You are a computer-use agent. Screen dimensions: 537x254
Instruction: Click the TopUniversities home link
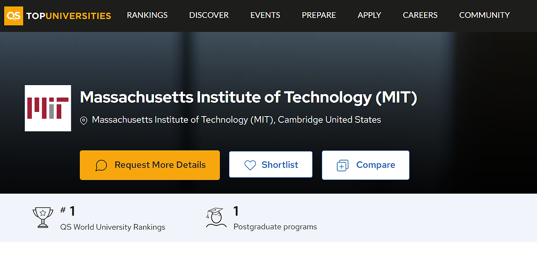coord(68,16)
